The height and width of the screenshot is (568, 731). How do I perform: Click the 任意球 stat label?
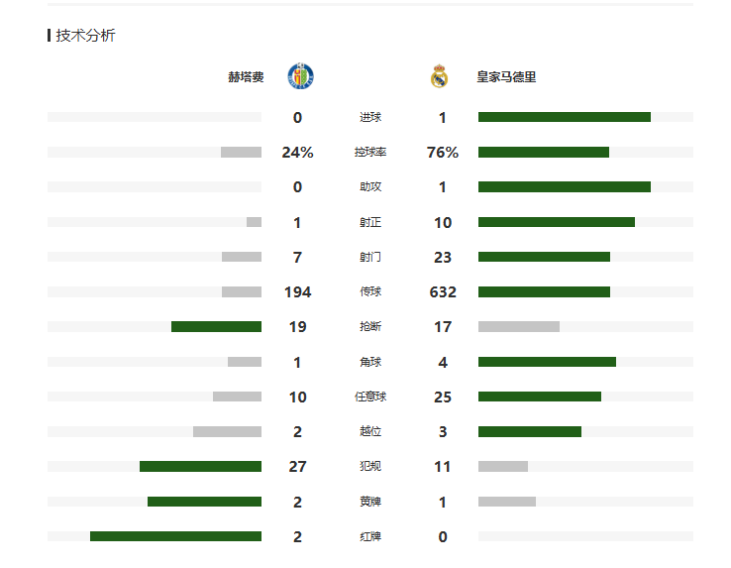click(370, 397)
